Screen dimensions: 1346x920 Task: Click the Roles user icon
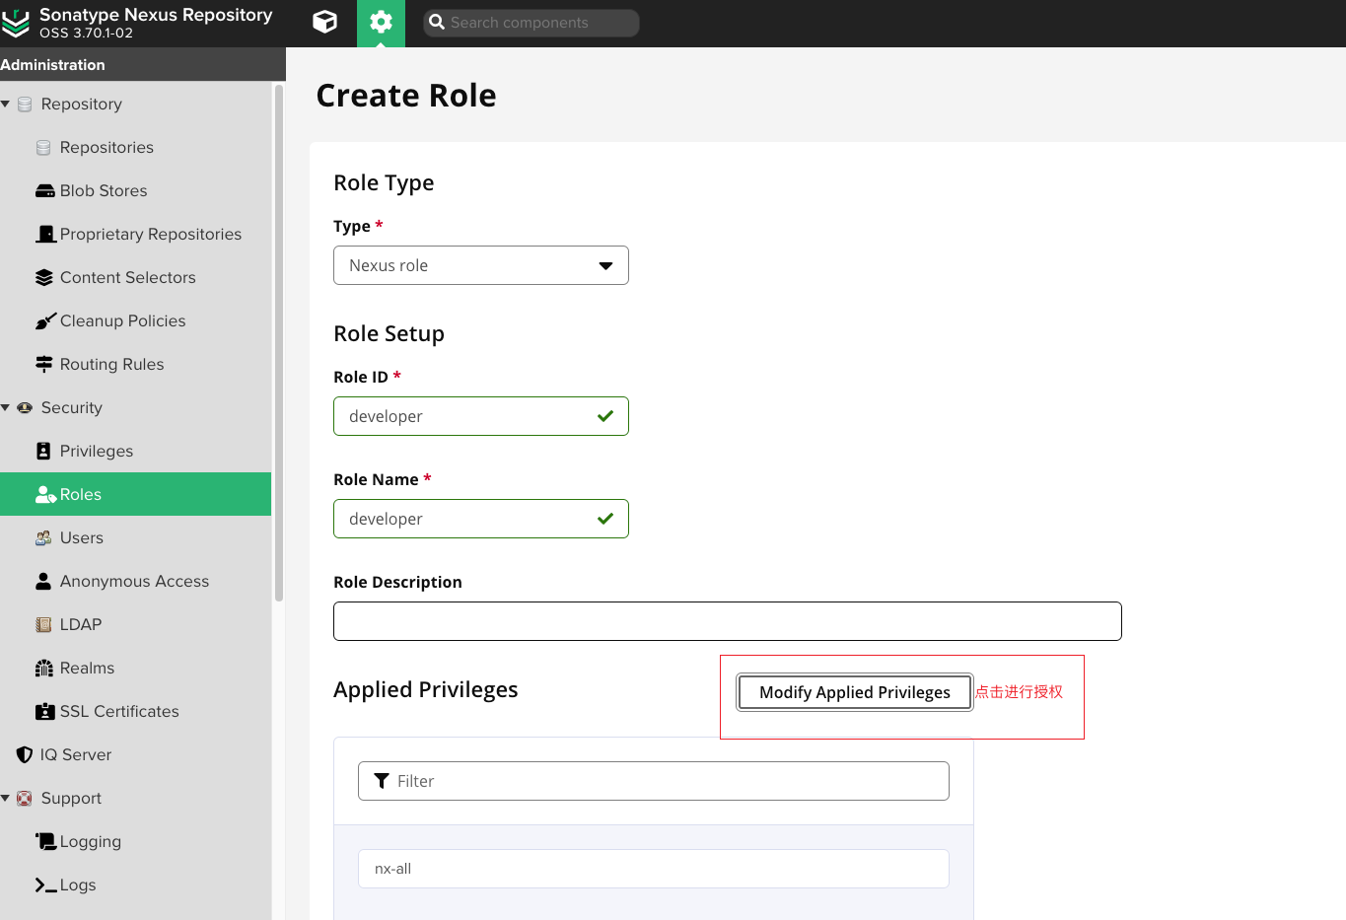pos(45,494)
